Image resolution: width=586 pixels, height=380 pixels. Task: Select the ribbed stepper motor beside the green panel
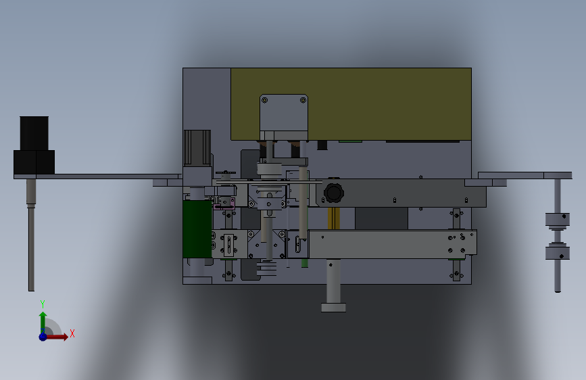coord(197,147)
